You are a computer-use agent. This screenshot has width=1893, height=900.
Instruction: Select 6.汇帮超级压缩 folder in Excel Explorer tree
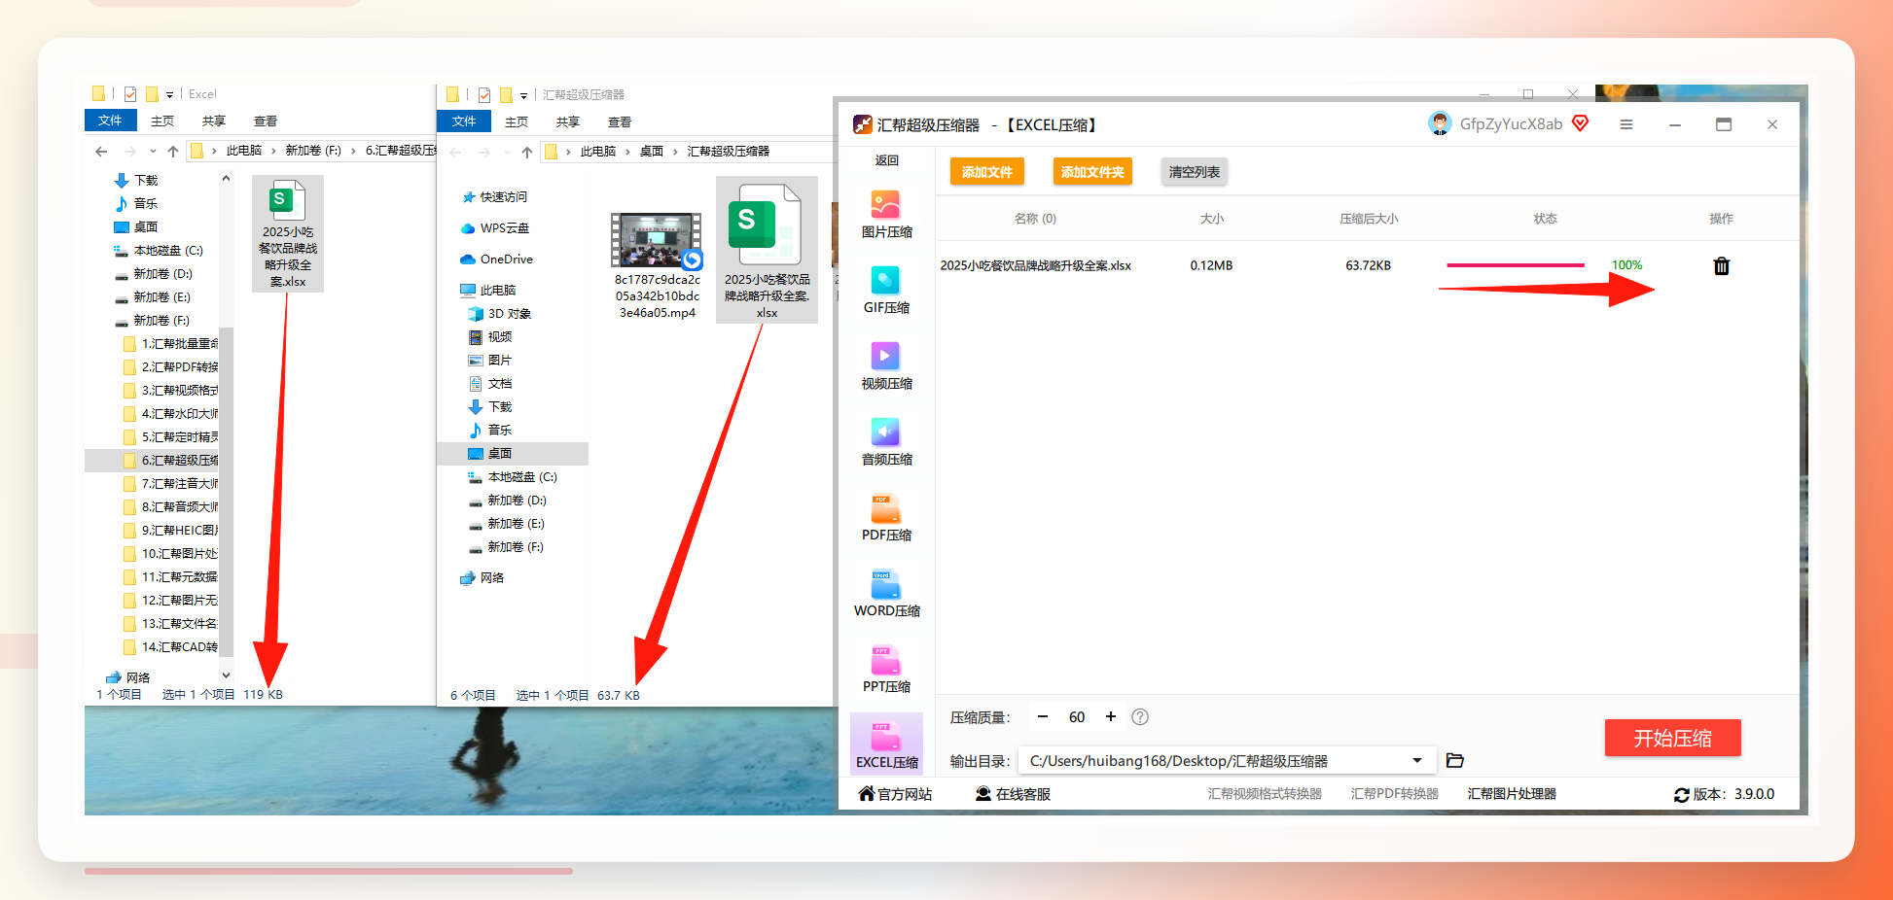pyautogui.click(x=171, y=461)
